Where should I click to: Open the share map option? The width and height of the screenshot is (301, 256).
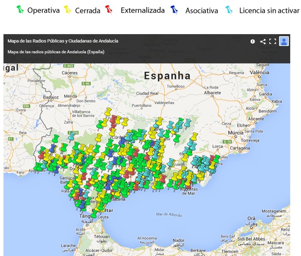point(263,41)
